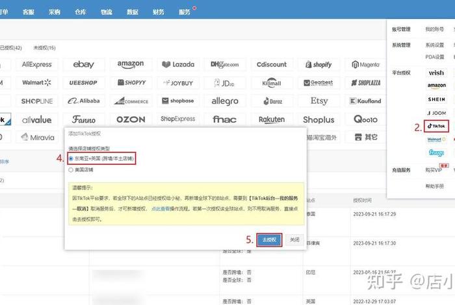Open the allegro platform tile
This screenshot has height=305, width=455.
225,101
